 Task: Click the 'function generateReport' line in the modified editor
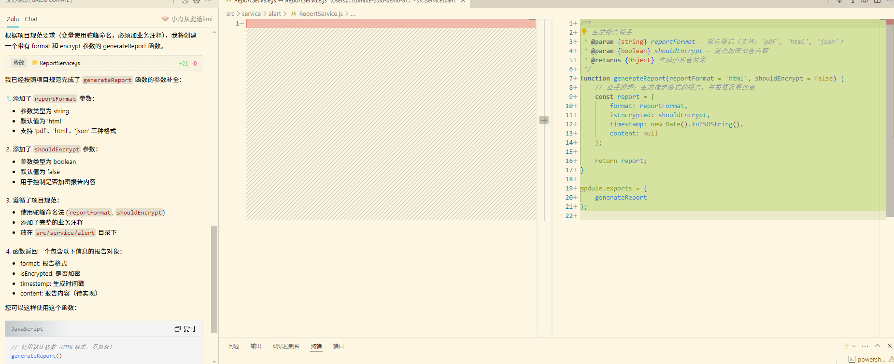tap(712, 78)
